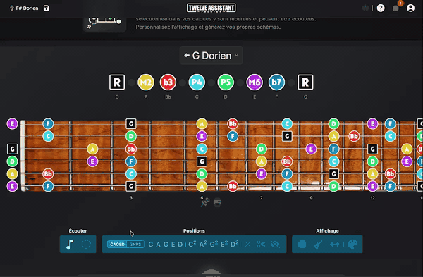Viewport: 423px width, 277px height.
Task: Click the Écouter section label
Action: click(x=78, y=231)
